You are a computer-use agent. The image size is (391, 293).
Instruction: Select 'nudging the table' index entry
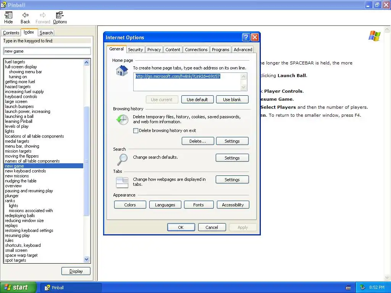(x=21, y=181)
